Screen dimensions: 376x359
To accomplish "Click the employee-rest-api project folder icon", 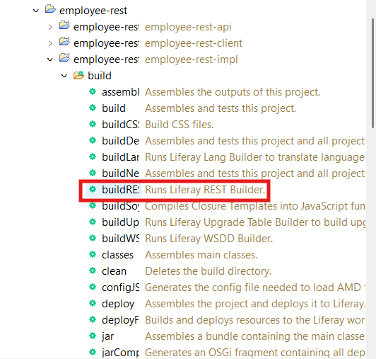I will click(x=64, y=25).
